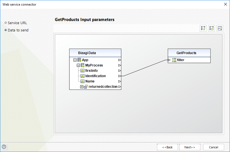Click the layout toolbar icon

click(220, 28)
